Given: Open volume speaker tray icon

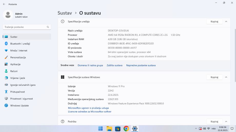Looking at the screenshot, I should click(x=204, y=129).
